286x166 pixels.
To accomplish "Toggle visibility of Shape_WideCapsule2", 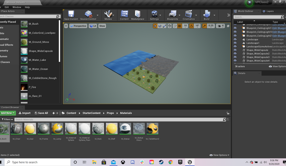I will click(235, 53).
